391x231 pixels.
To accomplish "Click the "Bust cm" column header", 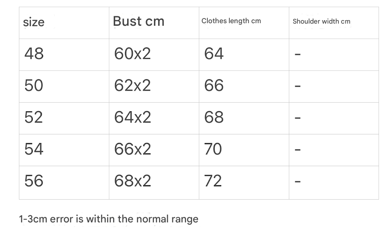I will tap(138, 21).
